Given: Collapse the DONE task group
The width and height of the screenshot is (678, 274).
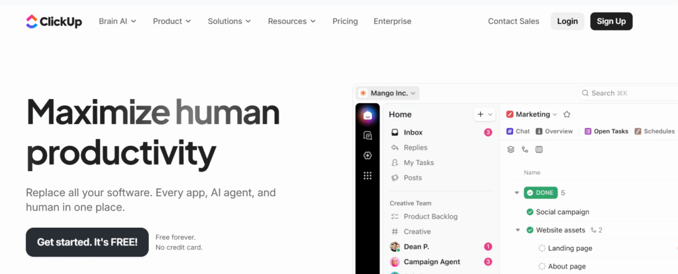Looking at the screenshot, I should click(x=516, y=193).
